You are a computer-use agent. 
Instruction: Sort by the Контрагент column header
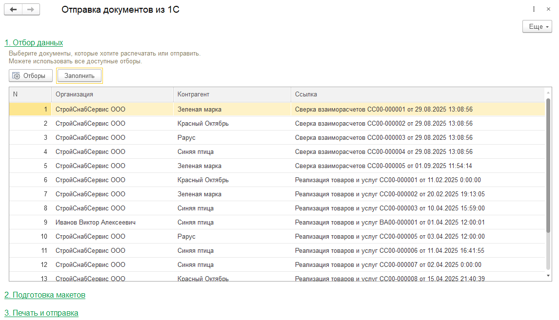(x=232, y=94)
